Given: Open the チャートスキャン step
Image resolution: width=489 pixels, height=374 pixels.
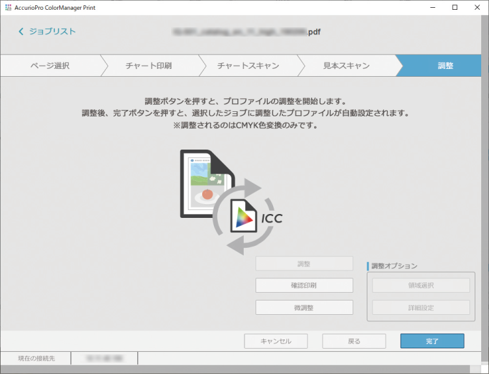Looking at the screenshot, I should (x=248, y=66).
